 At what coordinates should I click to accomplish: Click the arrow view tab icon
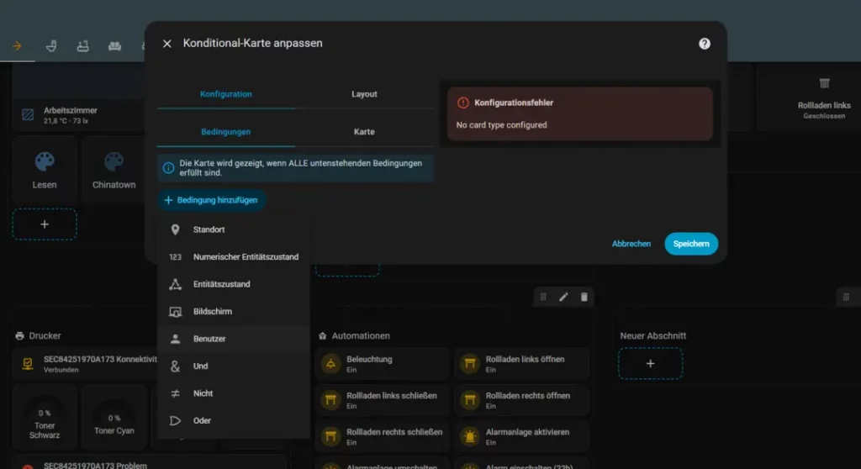point(17,46)
